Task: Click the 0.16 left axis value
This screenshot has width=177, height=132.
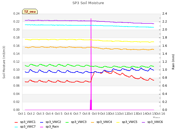Action: coord(16,46)
